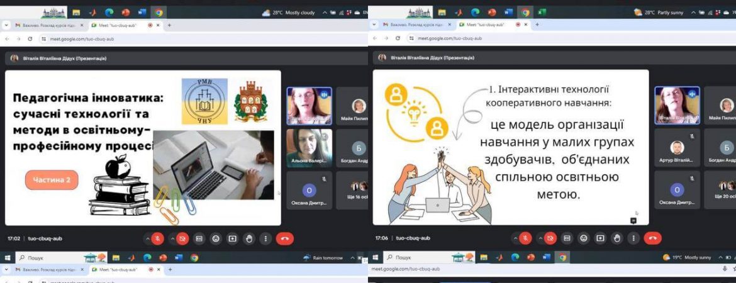Open audio settings chevron in 17:02 Meet

148,238
